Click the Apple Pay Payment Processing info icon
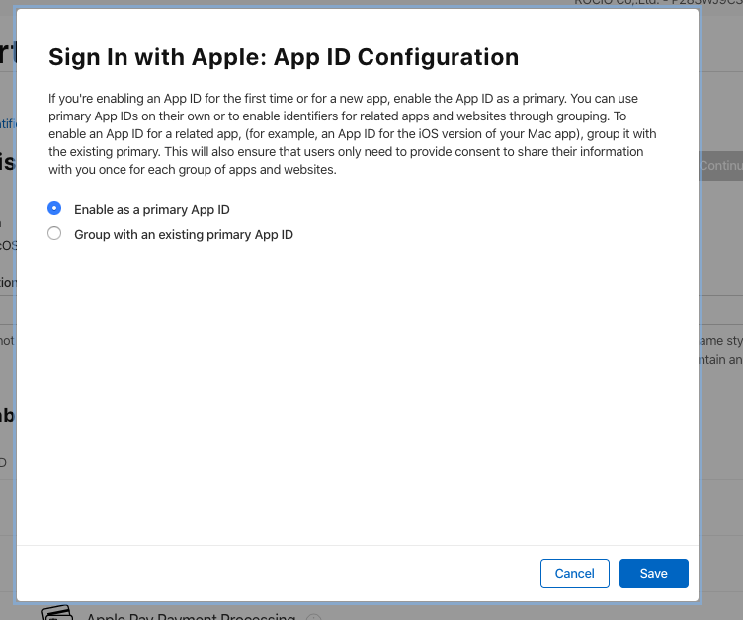 (313, 617)
